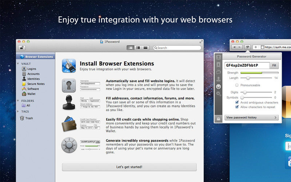
Task: Click the browser forward arrow button
Action: click(x=240, y=47)
